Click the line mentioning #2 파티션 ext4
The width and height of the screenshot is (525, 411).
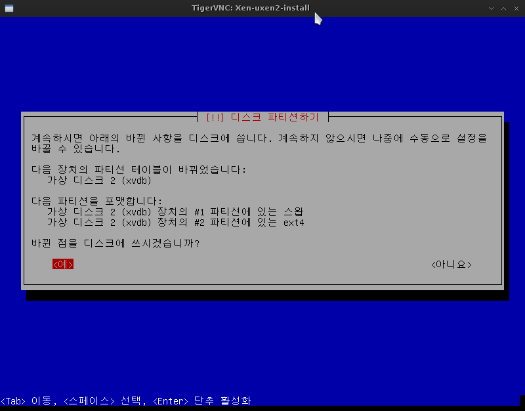click(175, 223)
